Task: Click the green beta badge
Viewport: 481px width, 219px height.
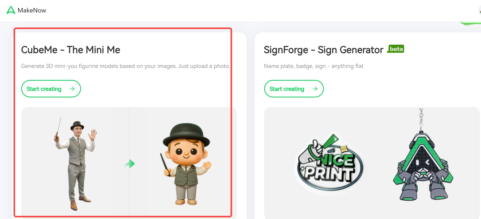Action: pos(396,49)
